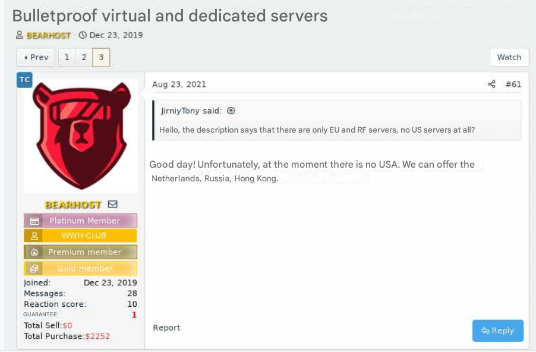Open the BEARHOST bear avatar
The image size is (536, 352).
(x=81, y=136)
